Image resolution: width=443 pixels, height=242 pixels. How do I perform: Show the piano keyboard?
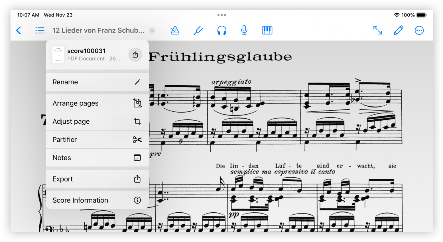point(267,30)
